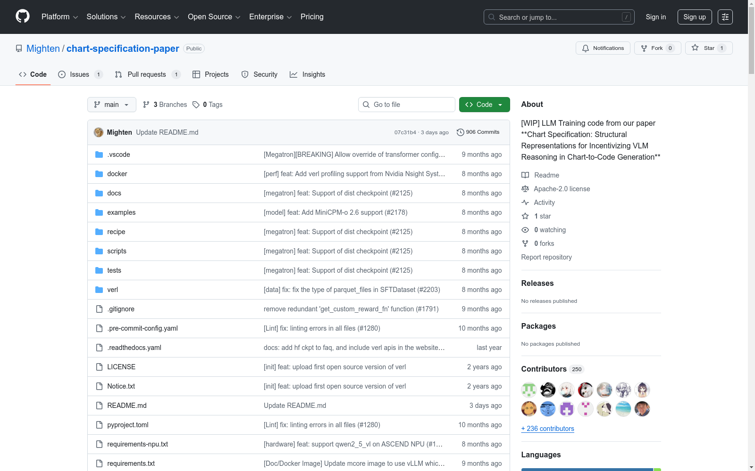Switch to the Insights tab
Image resolution: width=755 pixels, height=471 pixels.
coord(308,74)
